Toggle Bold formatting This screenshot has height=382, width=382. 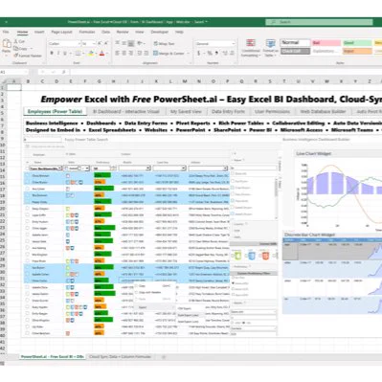[52, 53]
